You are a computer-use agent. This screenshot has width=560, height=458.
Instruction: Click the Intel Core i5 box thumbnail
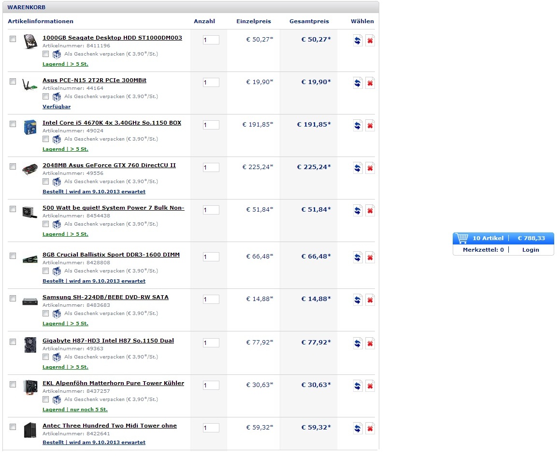click(30, 127)
